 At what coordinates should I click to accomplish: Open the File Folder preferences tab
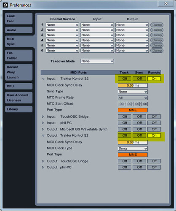19,55
